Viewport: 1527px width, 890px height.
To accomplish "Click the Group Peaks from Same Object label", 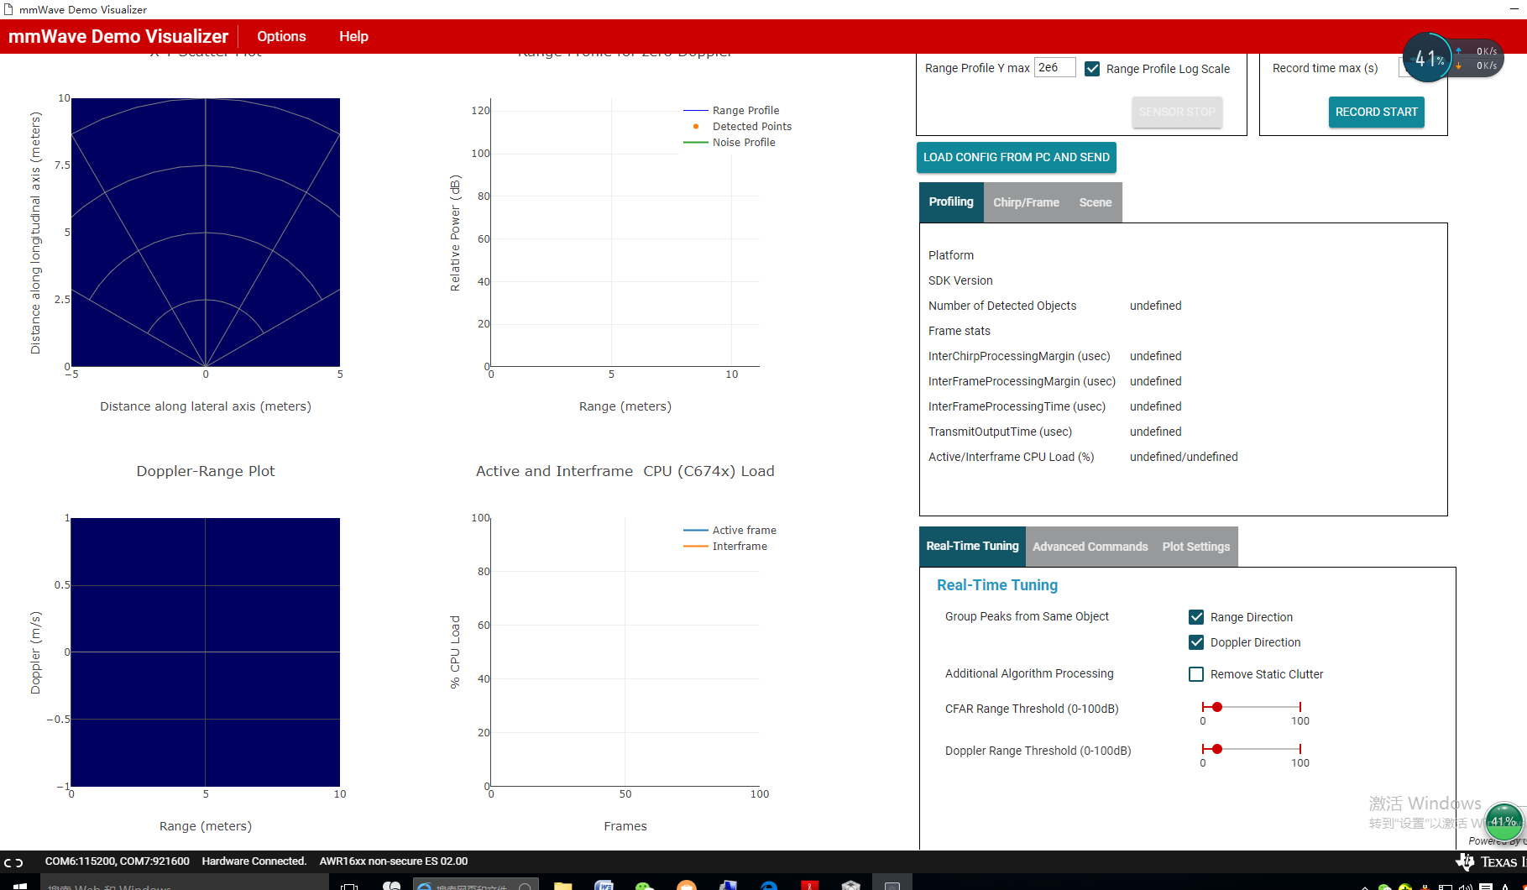I will pos(1027,616).
